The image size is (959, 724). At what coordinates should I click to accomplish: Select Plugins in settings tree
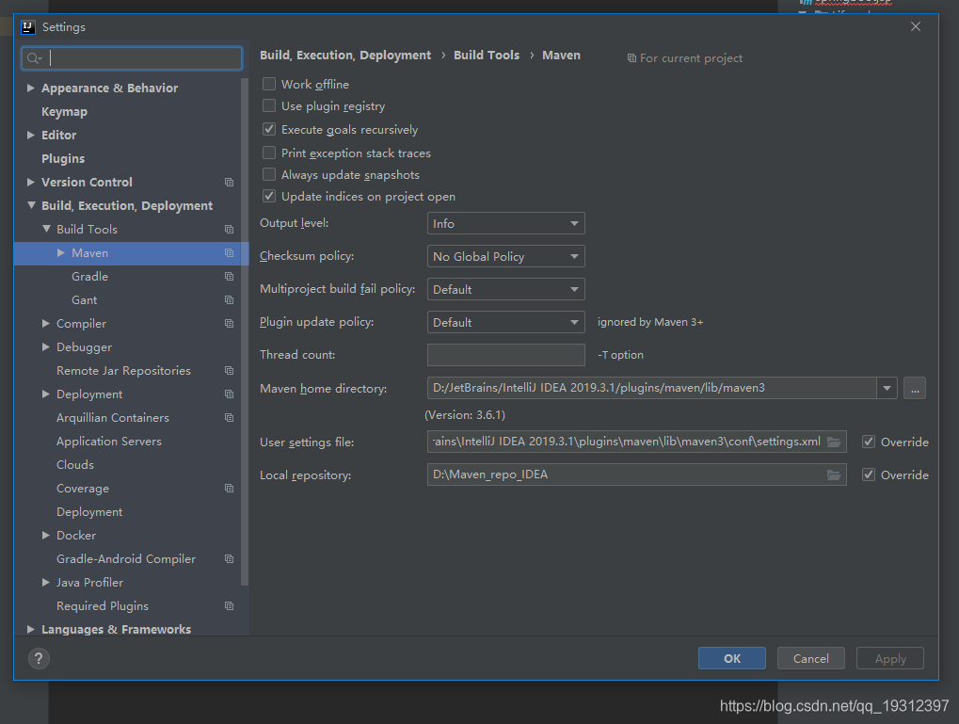point(63,159)
